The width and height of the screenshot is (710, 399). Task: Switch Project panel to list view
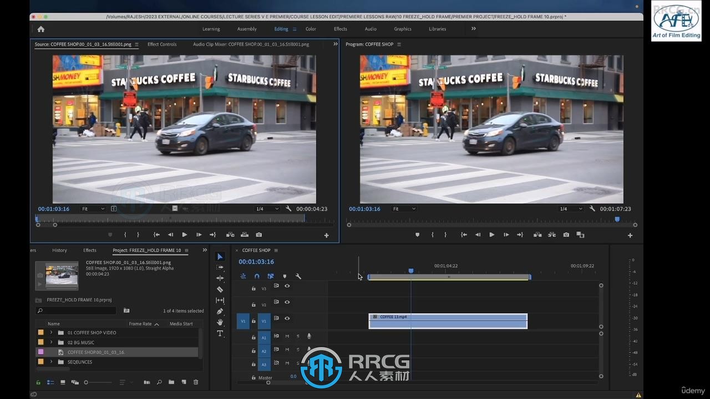point(50,382)
